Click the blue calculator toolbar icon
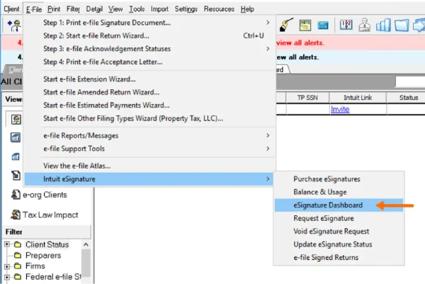The width and height of the screenshot is (425, 284). click(323, 25)
